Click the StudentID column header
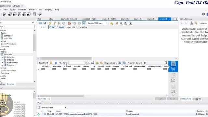 [x=46, y=66]
